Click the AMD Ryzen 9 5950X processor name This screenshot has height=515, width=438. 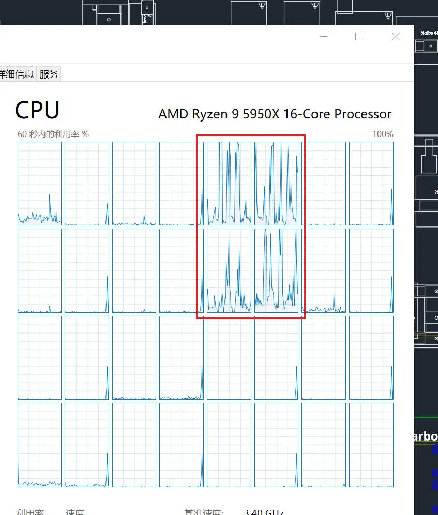click(275, 114)
